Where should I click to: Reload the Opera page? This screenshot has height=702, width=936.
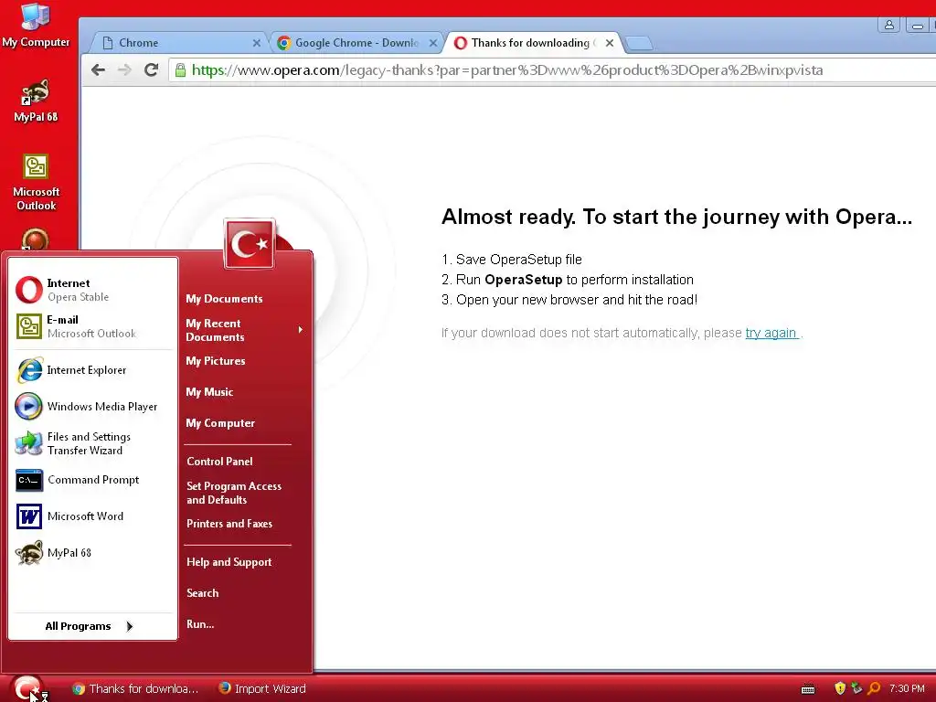click(152, 69)
